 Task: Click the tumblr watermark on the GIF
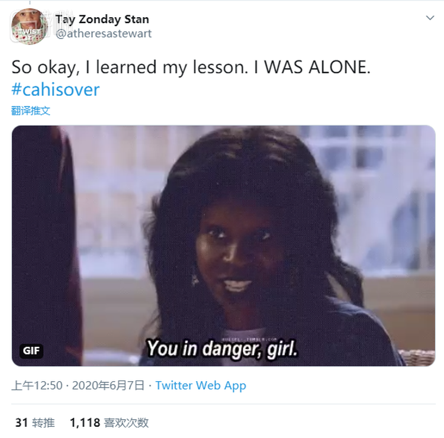tap(249, 339)
